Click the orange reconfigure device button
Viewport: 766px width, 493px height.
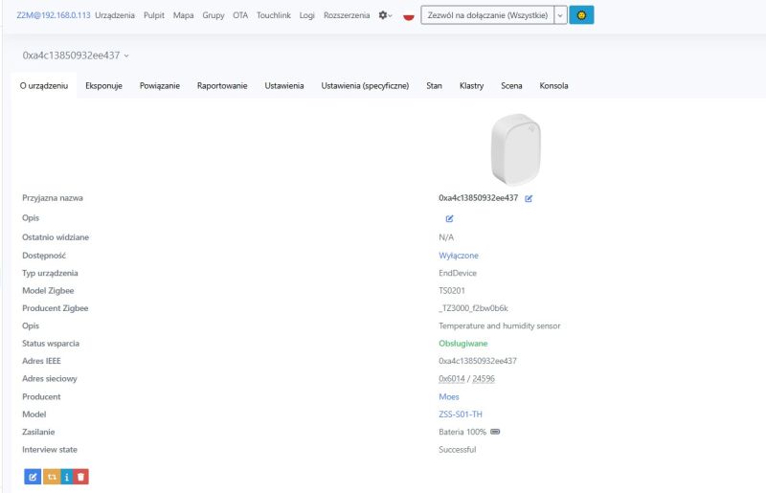pyautogui.click(x=52, y=477)
